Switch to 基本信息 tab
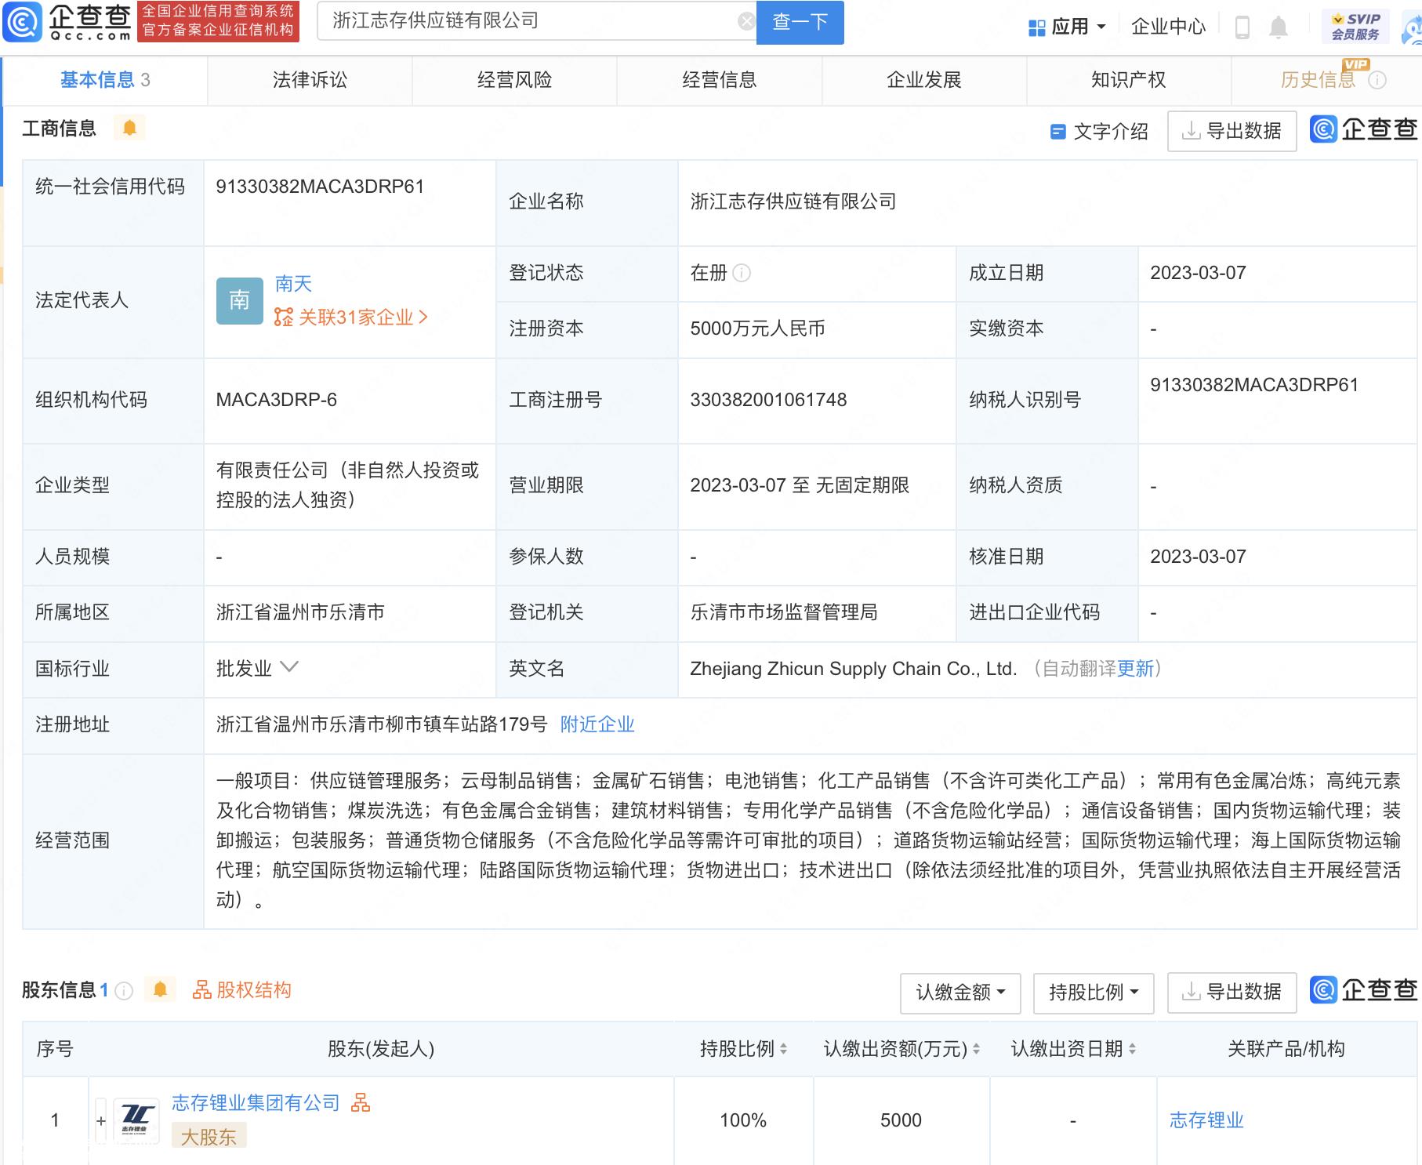The height and width of the screenshot is (1165, 1422). [105, 80]
